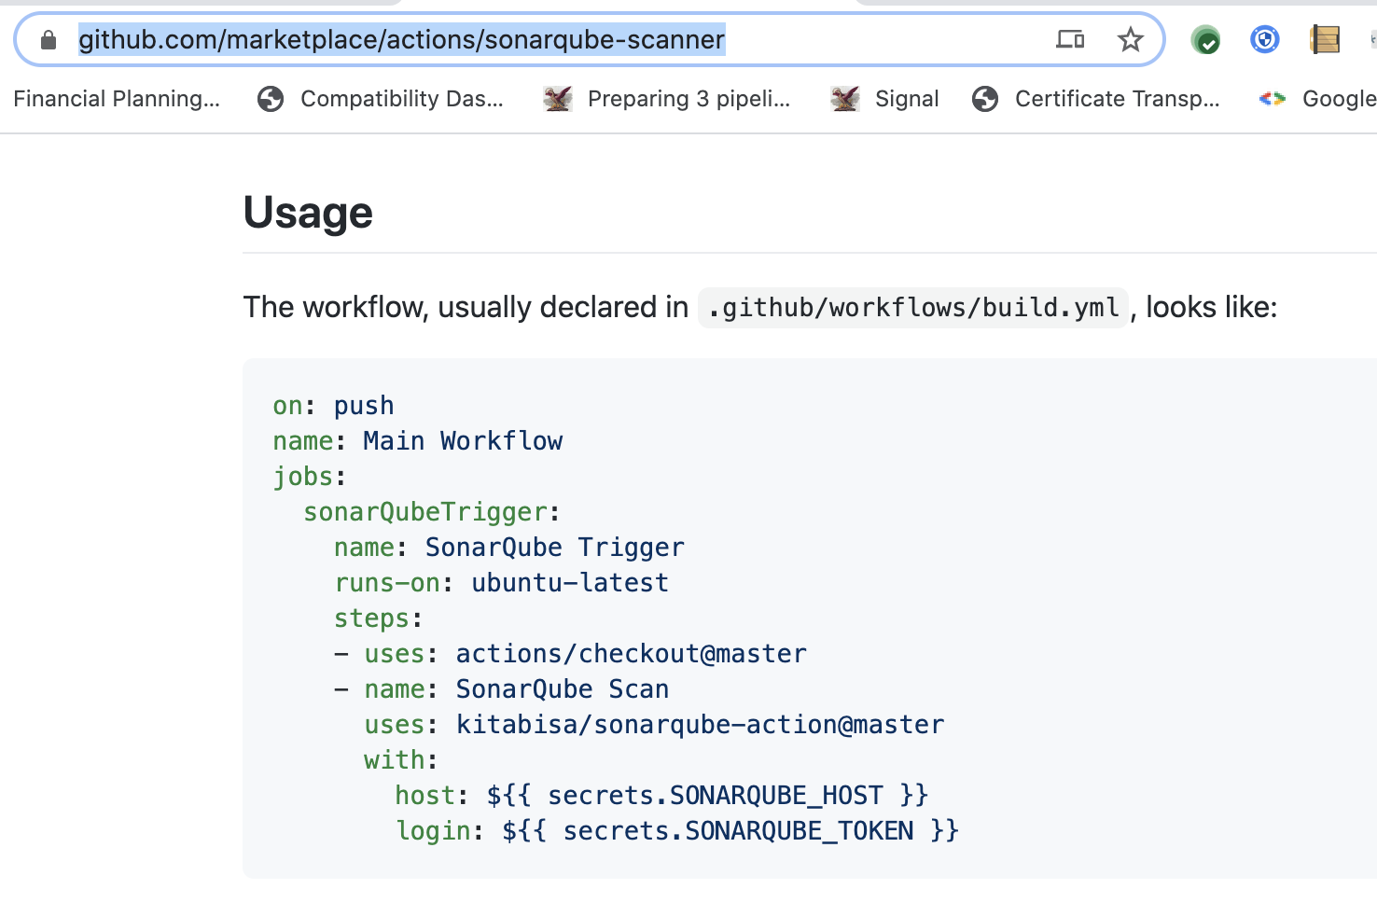This screenshot has height=903, width=1377.
Task: Click the green checkmark extension icon
Action: (x=1204, y=39)
